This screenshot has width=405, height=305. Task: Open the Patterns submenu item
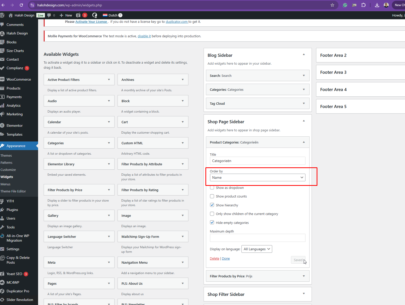pyautogui.click(x=6, y=163)
